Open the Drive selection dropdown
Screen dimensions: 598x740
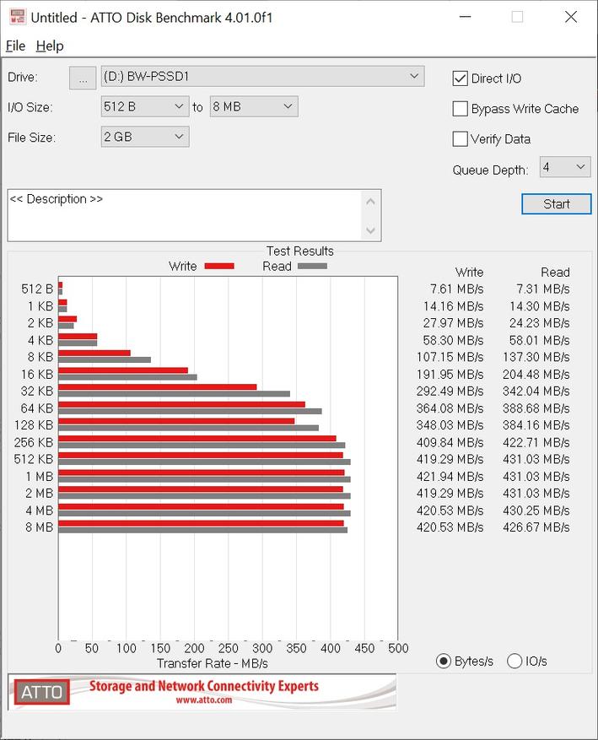[x=262, y=77]
